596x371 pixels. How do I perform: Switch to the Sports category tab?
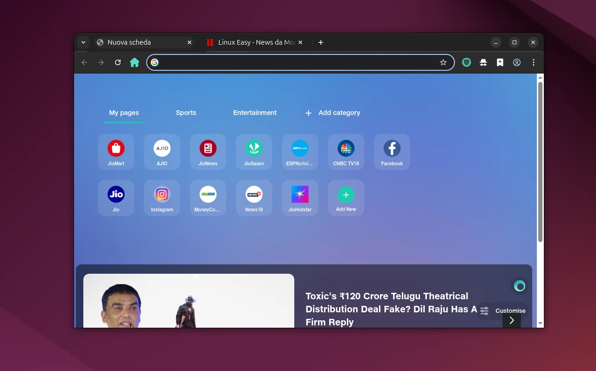pyautogui.click(x=186, y=113)
